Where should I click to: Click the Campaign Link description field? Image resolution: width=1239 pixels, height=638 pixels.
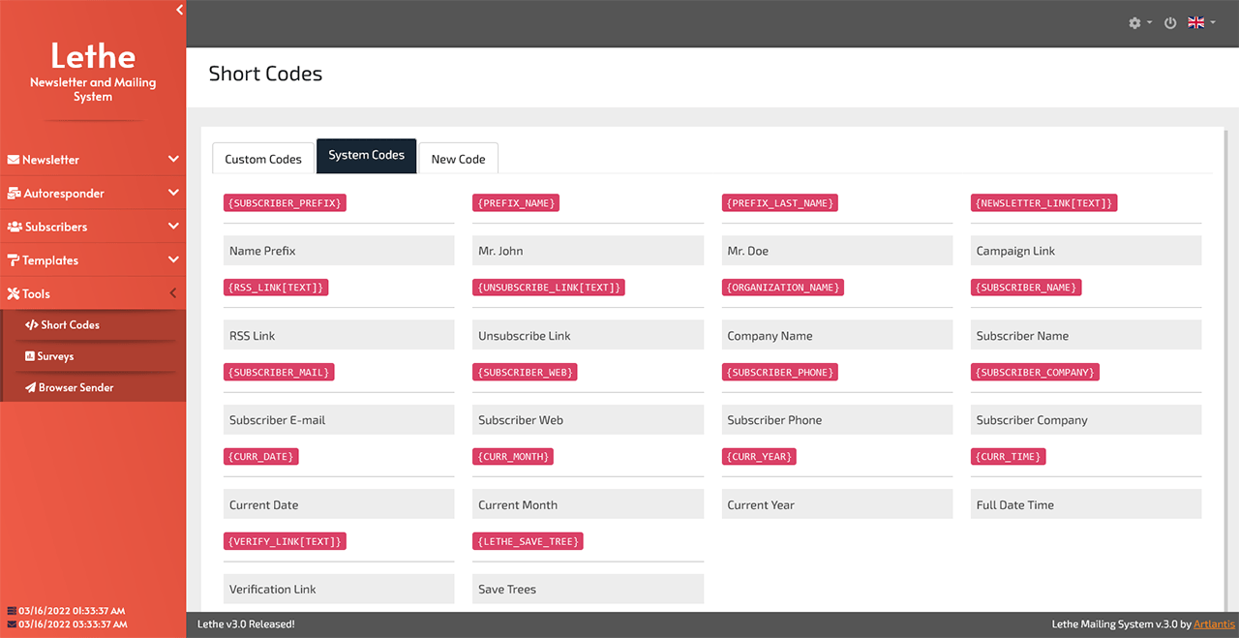coord(1086,251)
